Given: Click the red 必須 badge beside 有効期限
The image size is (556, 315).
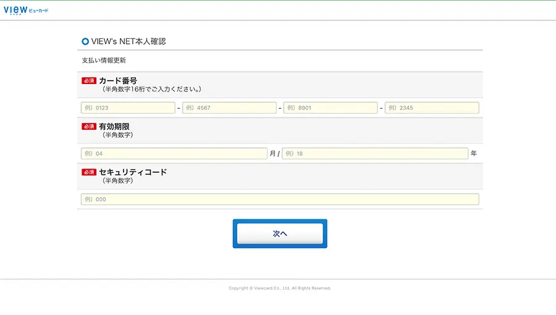Looking at the screenshot, I should coord(89,127).
